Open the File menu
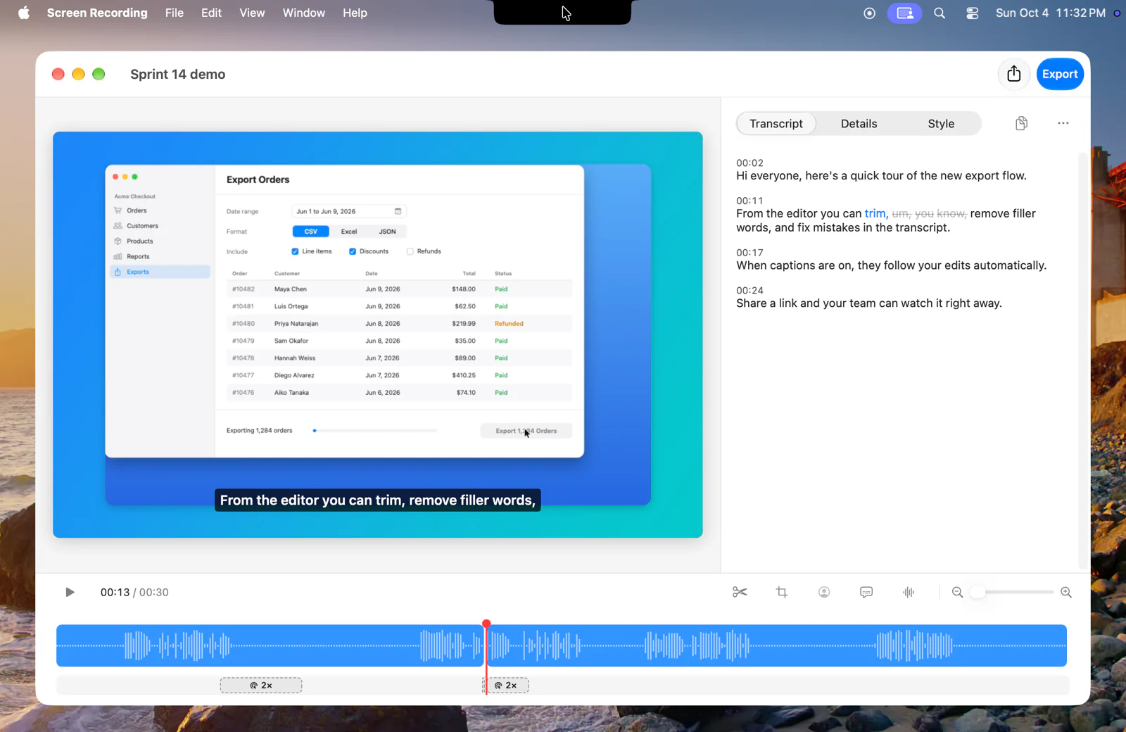The width and height of the screenshot is (1126, 732). [x=175, y=13]
